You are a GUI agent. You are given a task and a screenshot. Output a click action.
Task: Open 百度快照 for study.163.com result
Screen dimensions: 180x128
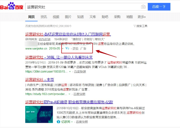click(x=79, y=94)
